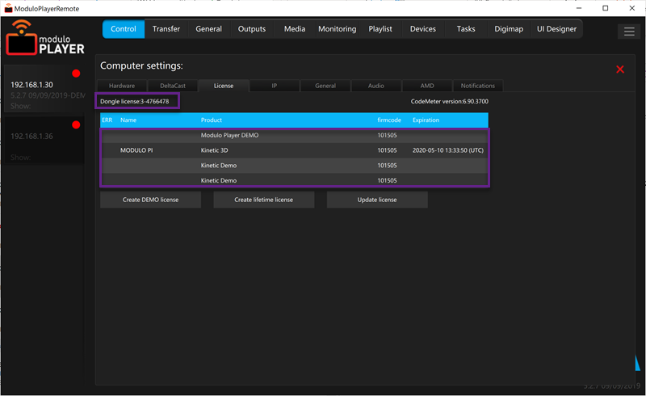Open the DeltaCast settings tab
Image resolution: width=646 pixels, height=396 pixels.
click(x=173, y=86)
